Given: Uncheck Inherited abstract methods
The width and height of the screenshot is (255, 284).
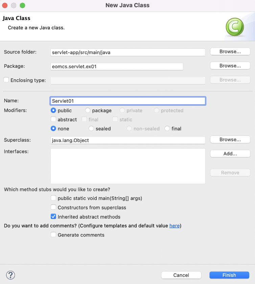Looking at the screenshot, I should (53, 217).
